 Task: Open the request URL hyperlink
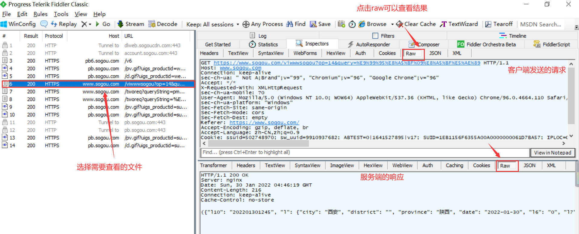click(347, 63)
